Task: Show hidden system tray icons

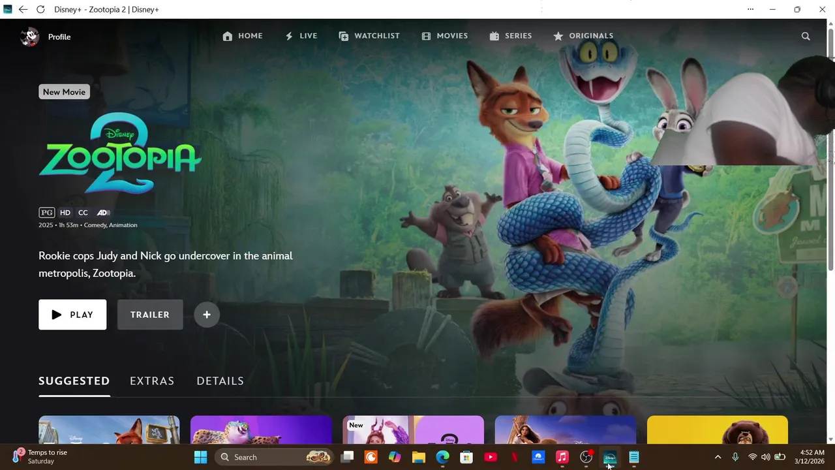Action: 718,457
